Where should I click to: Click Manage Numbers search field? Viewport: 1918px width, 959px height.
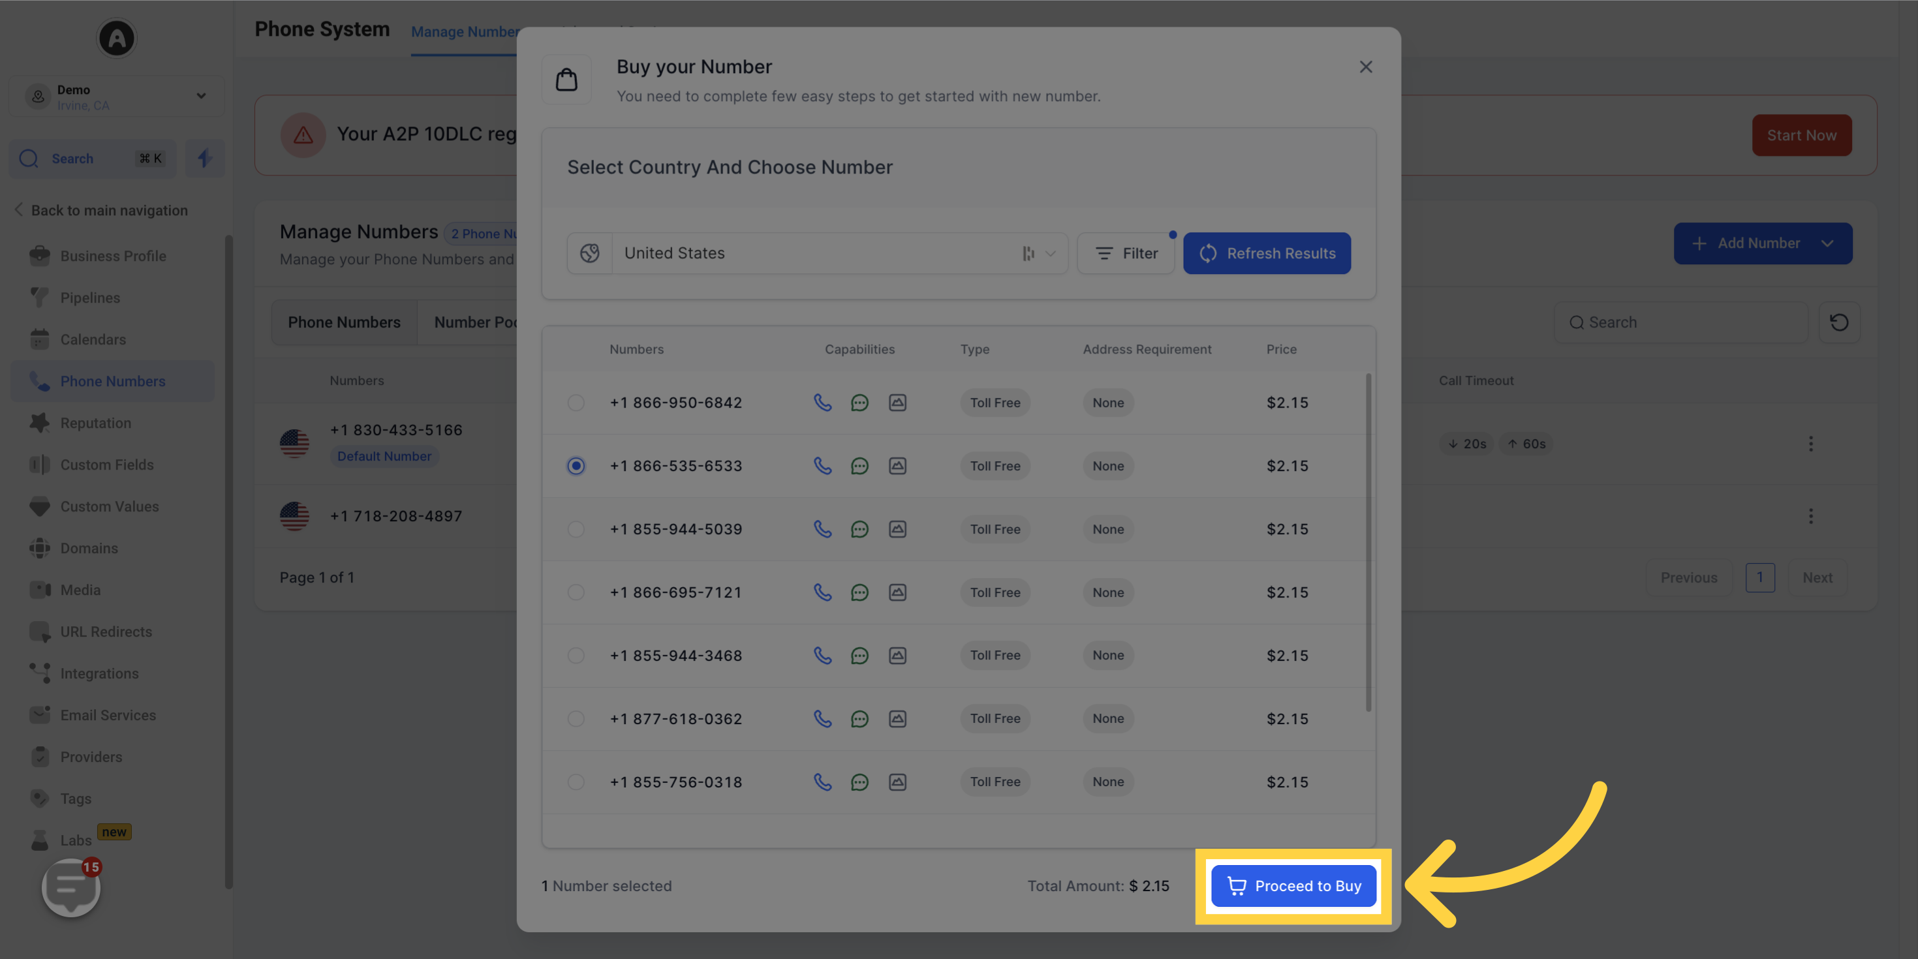click(x=1680, y=322)
